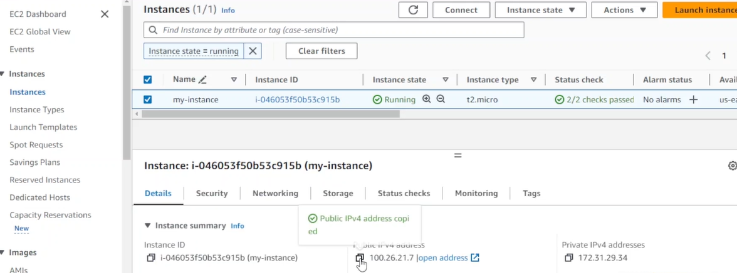The width and height of the screenshot is (737, 273).
Task: Sort by Instance type column arrow
Action: (533, 79)
